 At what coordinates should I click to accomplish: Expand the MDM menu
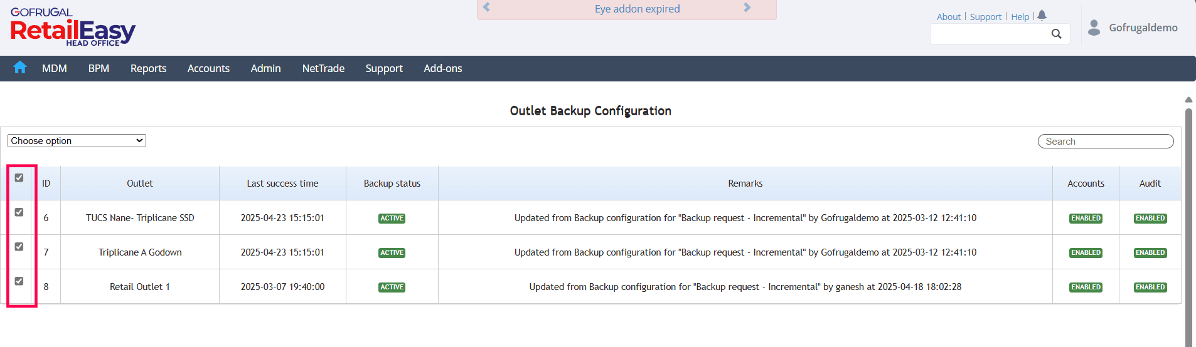(55, 68)
